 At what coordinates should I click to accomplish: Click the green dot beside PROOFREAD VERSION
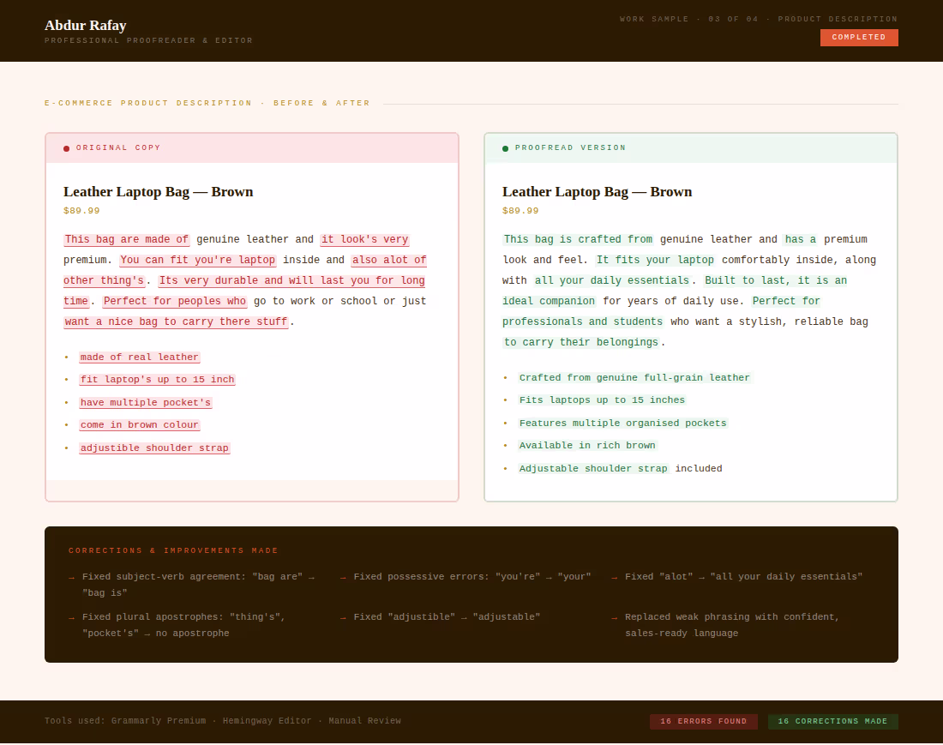pyautogui.click(x=505, y=148)
